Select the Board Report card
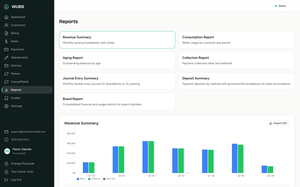 click(x=117, y=101)
